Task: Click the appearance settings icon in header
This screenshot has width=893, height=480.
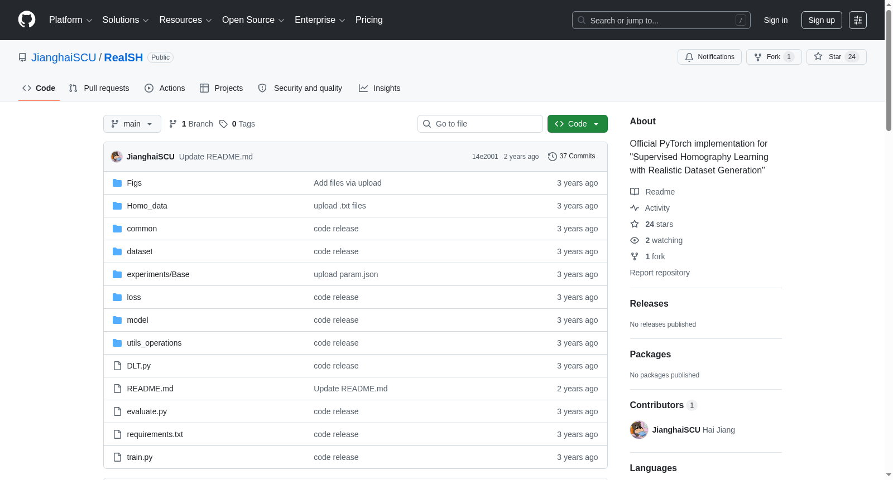Action: pos(858,20)
